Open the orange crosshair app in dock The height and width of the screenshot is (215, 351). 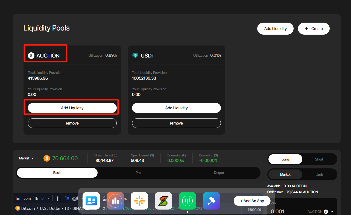click(x=139, y=201)
